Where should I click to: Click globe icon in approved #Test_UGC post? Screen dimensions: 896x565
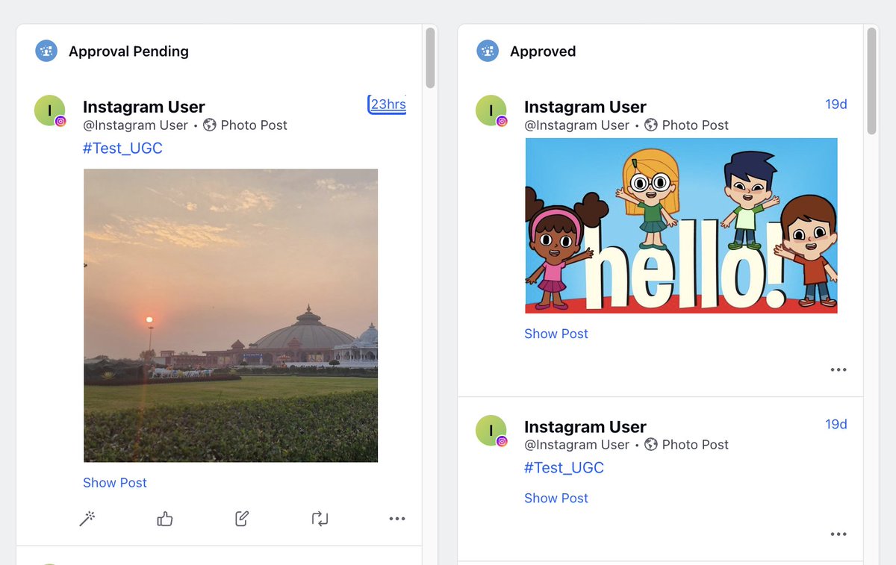651,445
